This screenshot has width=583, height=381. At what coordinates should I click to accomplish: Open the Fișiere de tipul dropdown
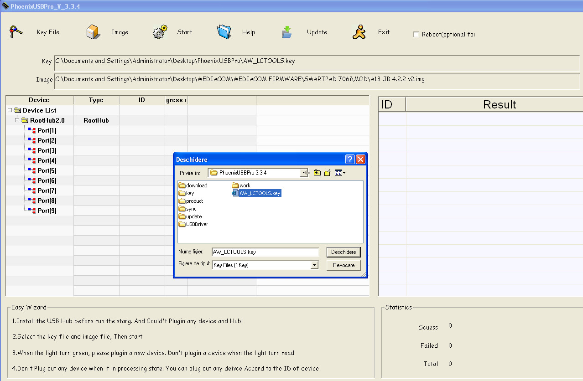314,265
